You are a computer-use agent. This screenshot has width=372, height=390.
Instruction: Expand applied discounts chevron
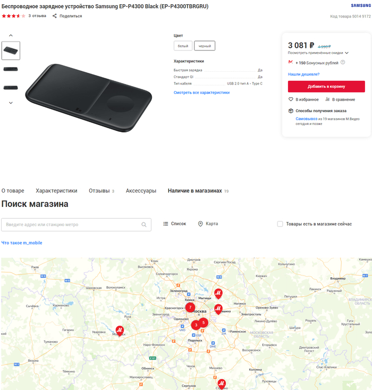[x=347, y=53]
